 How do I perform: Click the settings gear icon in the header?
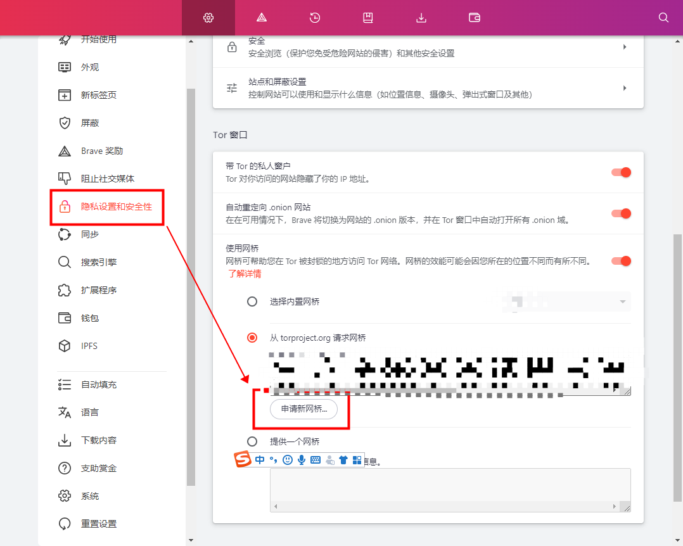(x=208, y=18)
